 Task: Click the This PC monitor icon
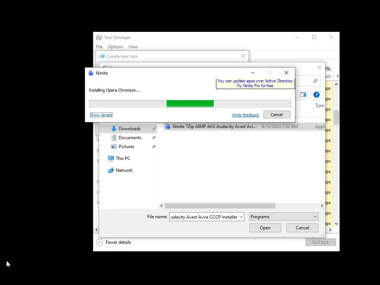click(111, 158)
